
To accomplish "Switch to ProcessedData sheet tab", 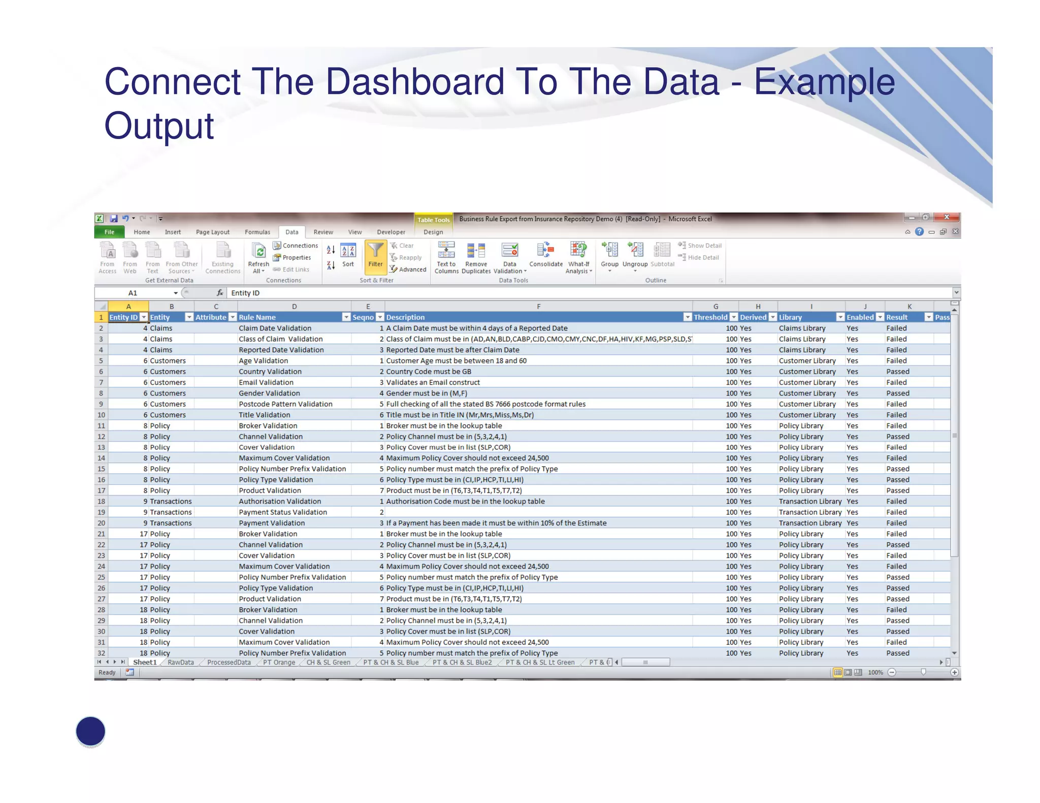I will pyautogui.click(x=229, y=662).
